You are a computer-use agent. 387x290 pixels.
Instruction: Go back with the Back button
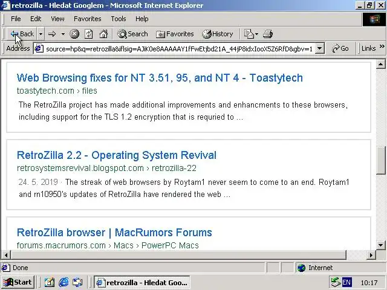(22, 34)
